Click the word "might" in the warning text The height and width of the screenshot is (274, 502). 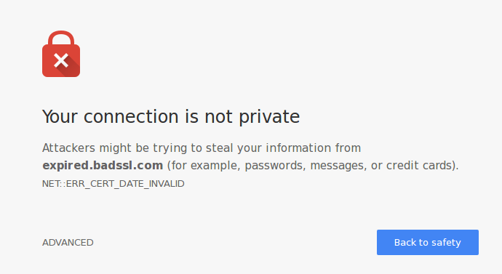click(x=115, y=149)
